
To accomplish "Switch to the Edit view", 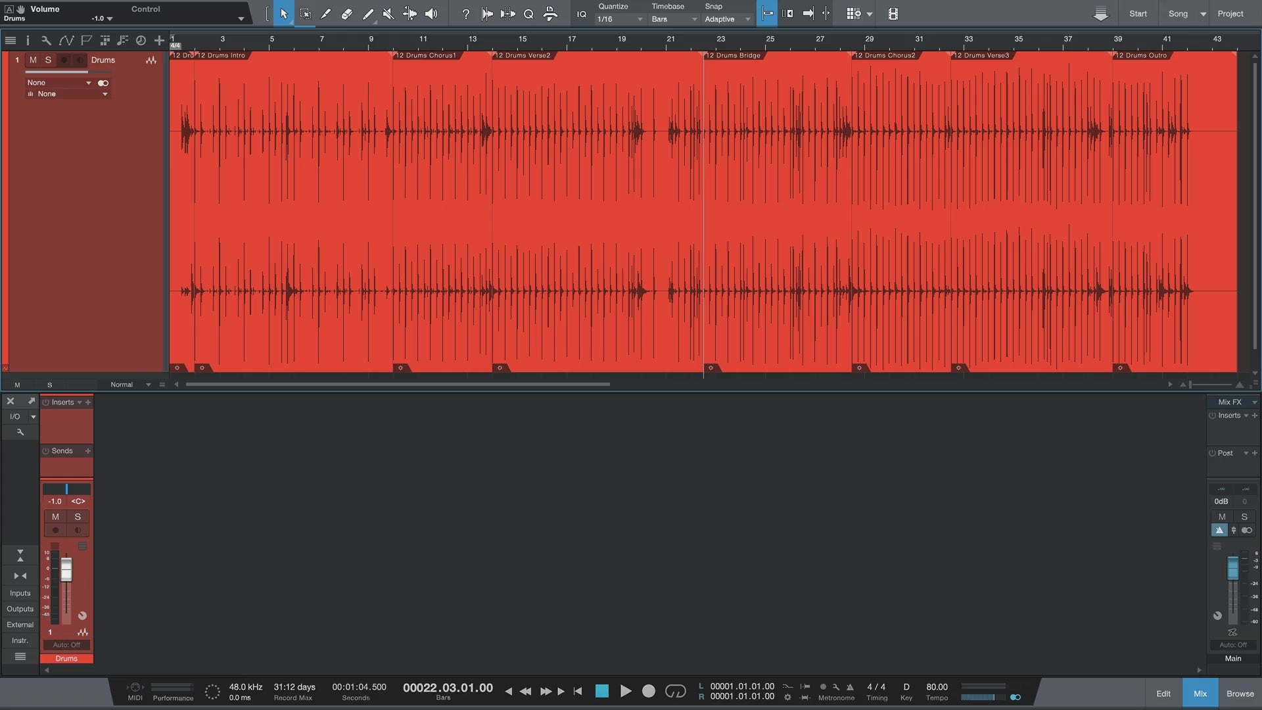I will point(1163,694).
